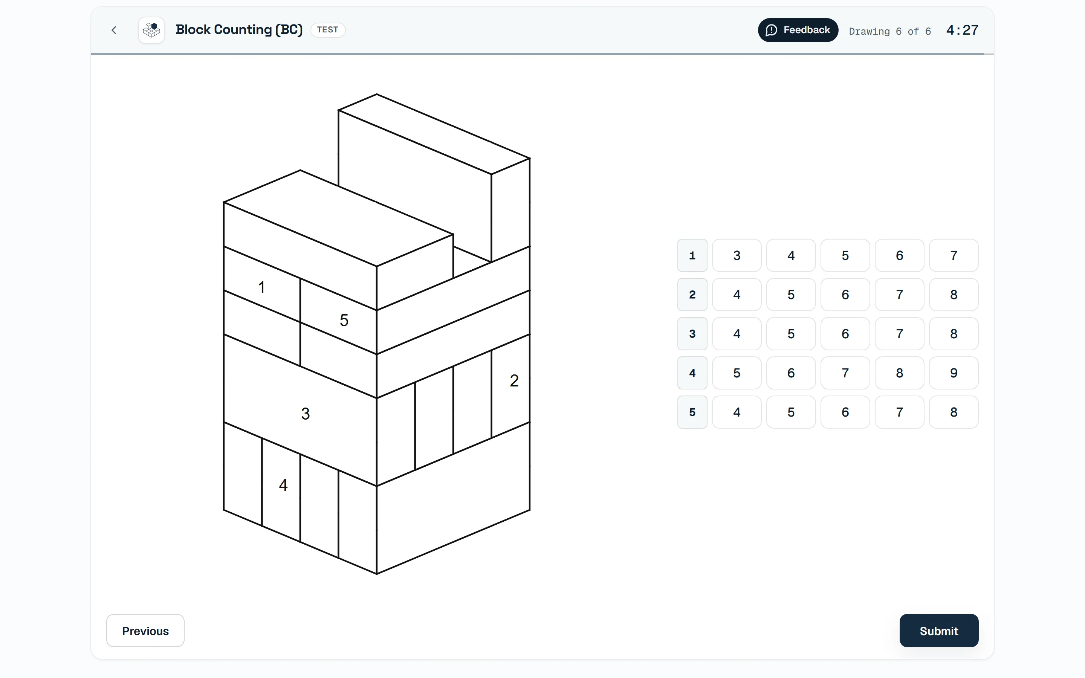Submit the block counting answers
This screenshot has width=1085, height=678.
click(939, 631)
